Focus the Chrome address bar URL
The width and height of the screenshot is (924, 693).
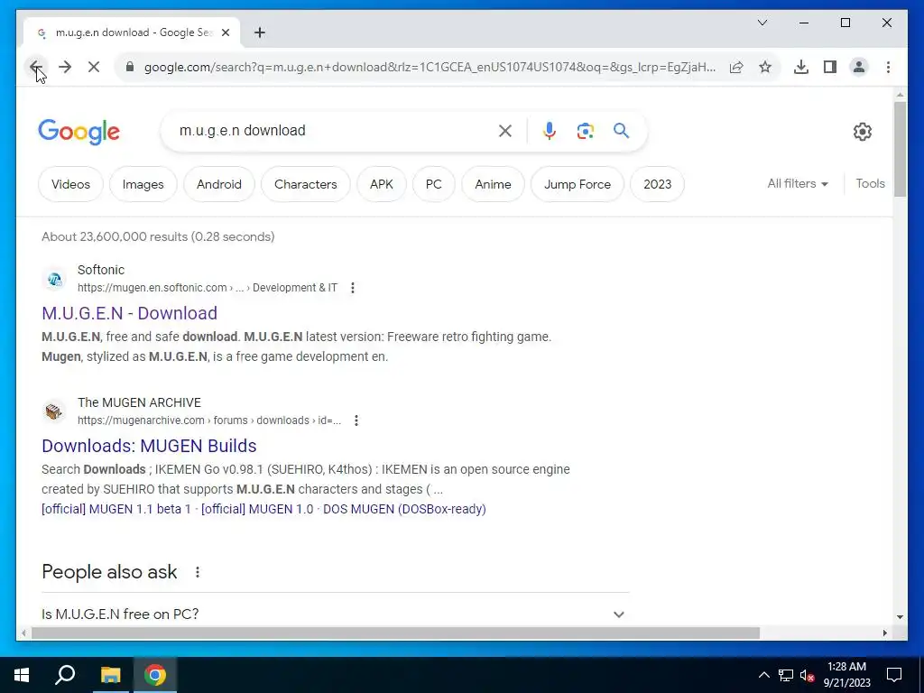point(430,67)
